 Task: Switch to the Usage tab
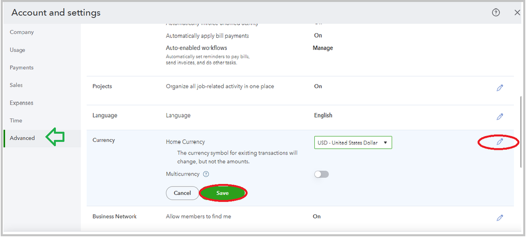17,50
